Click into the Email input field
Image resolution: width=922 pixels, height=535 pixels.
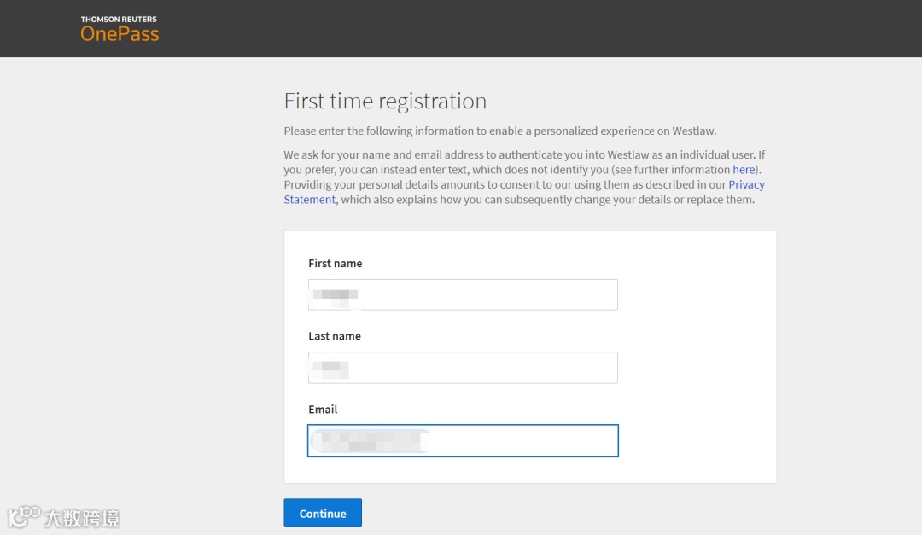[512, 441]
